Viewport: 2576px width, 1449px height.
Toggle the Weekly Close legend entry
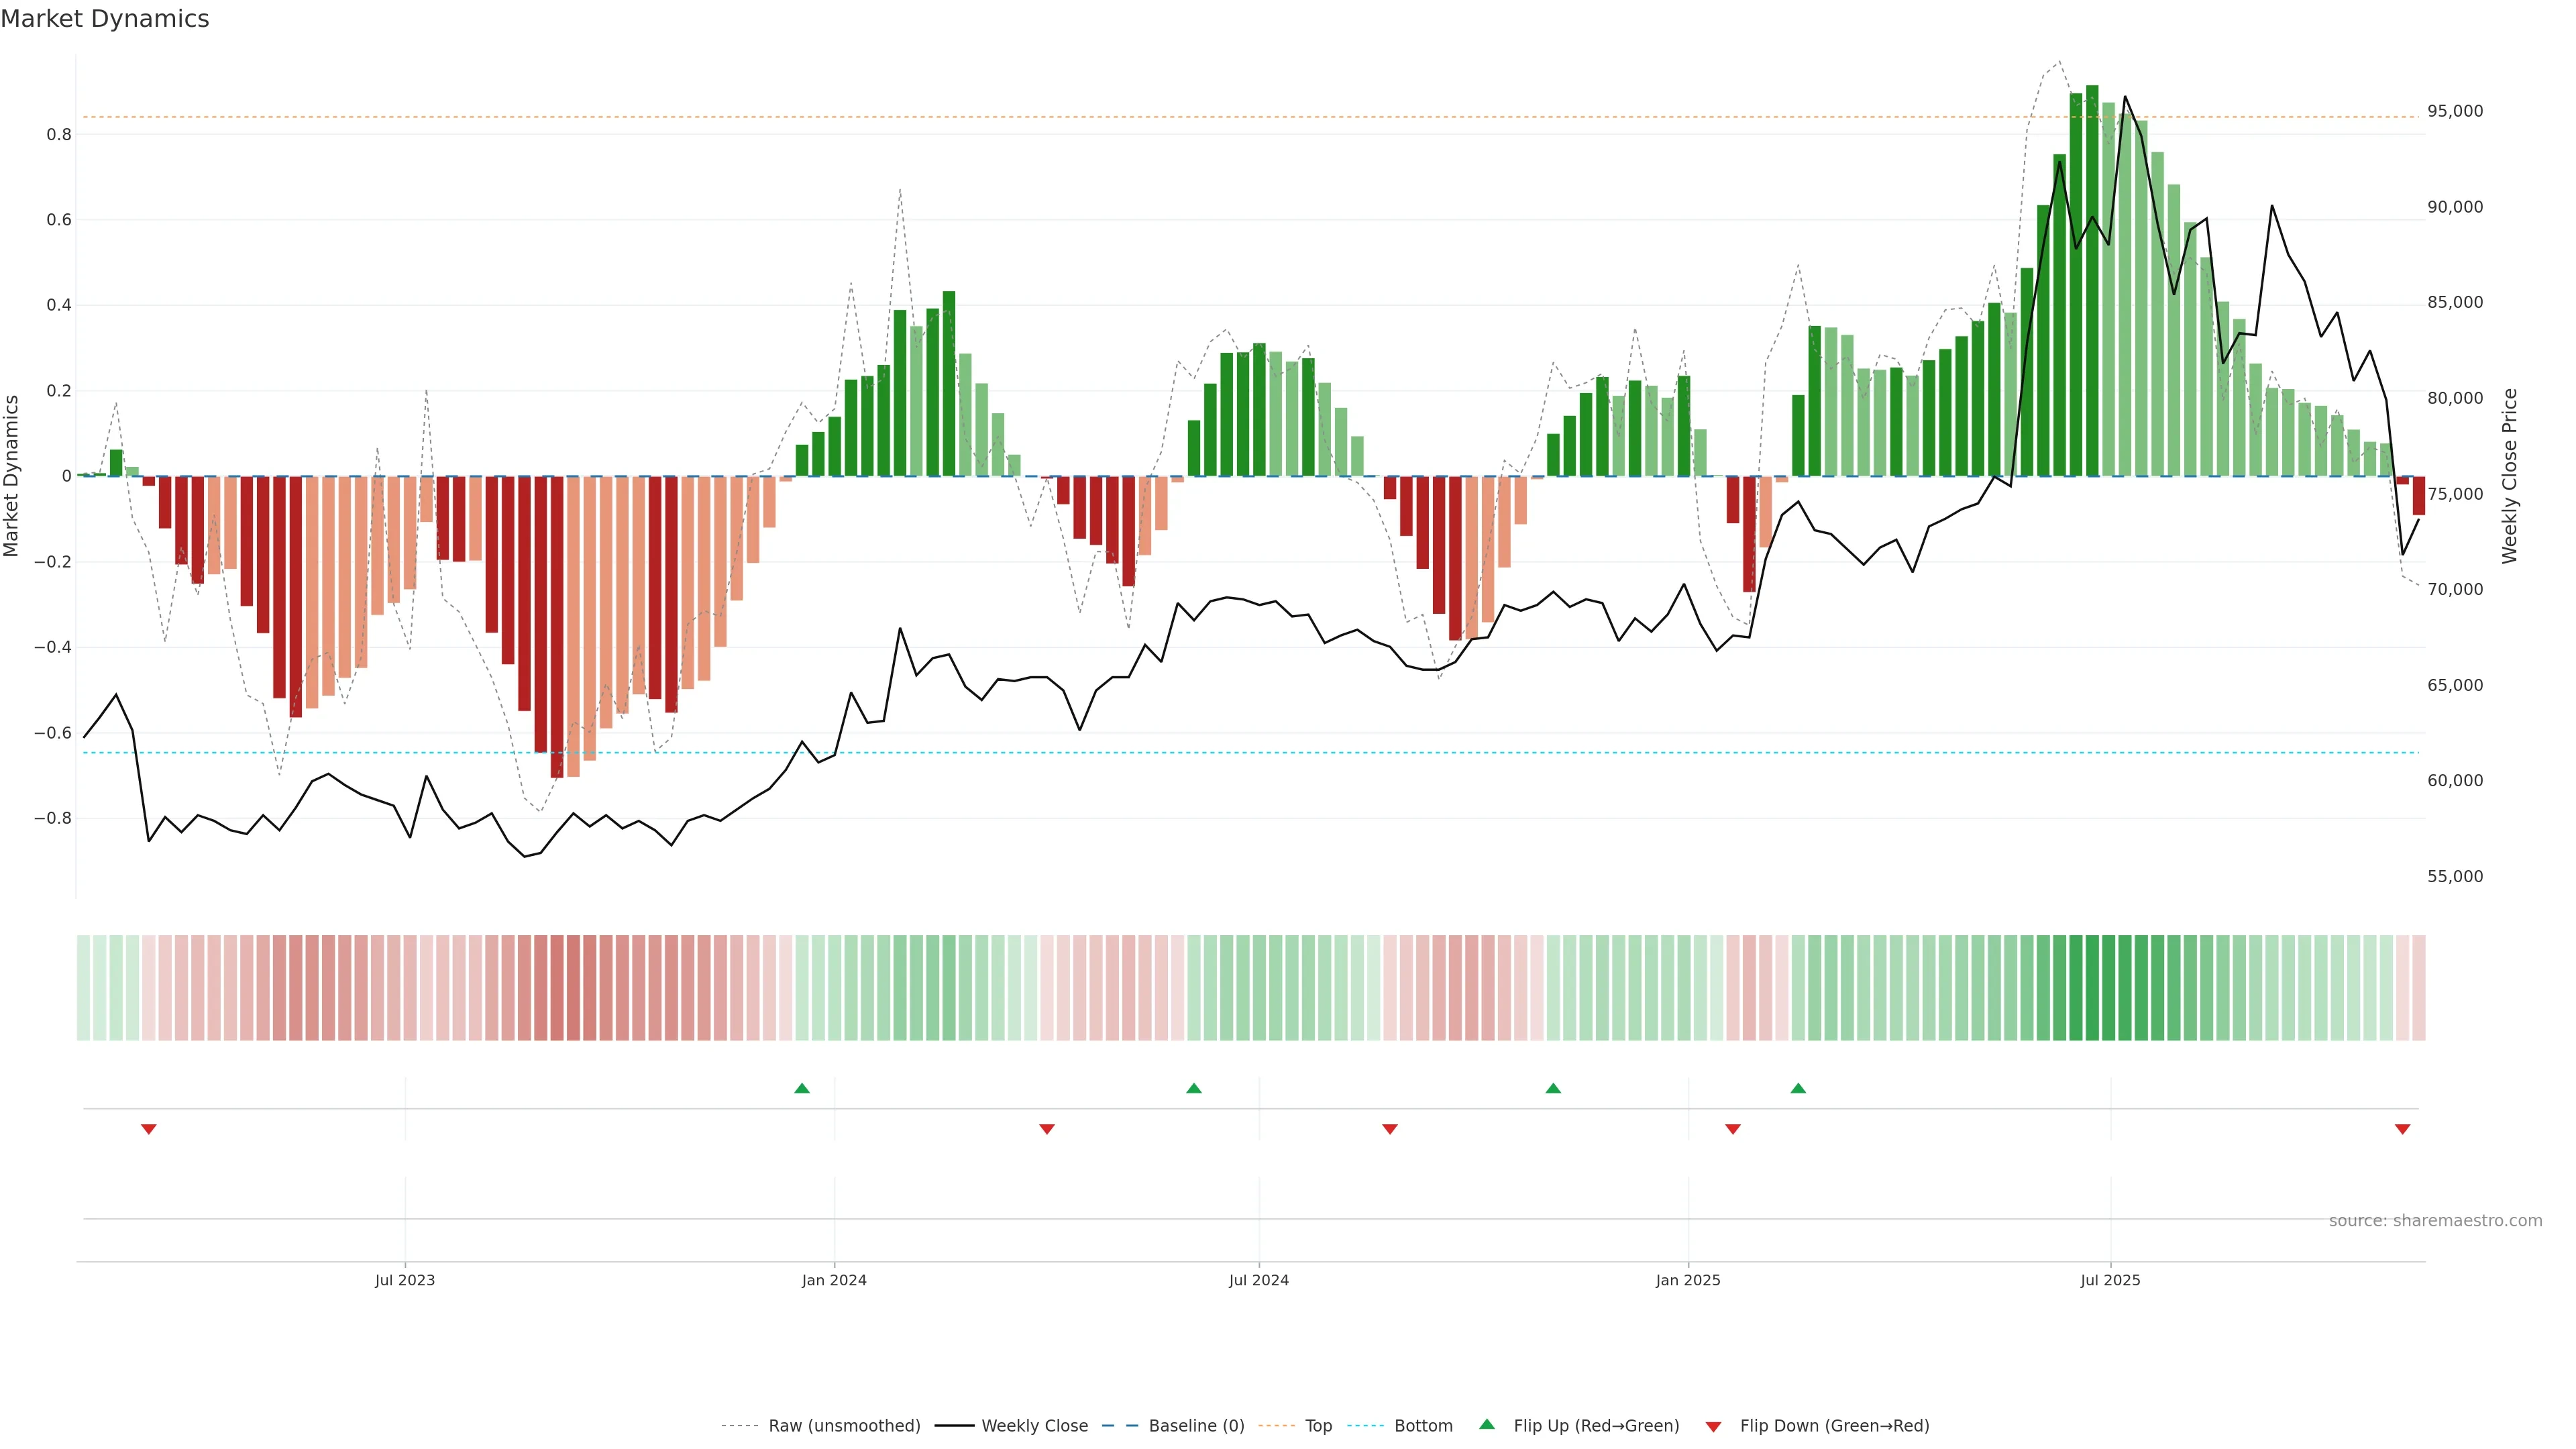[1034, 1426]
